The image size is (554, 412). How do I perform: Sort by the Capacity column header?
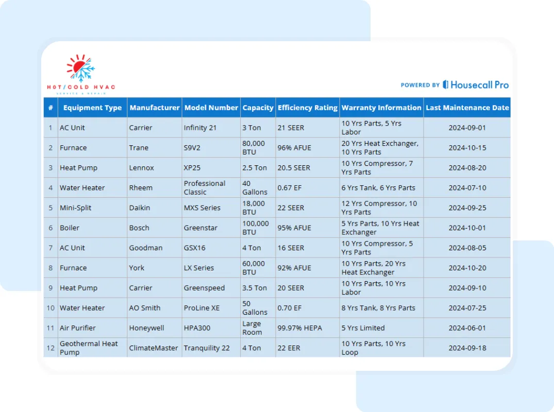[258, 107]
